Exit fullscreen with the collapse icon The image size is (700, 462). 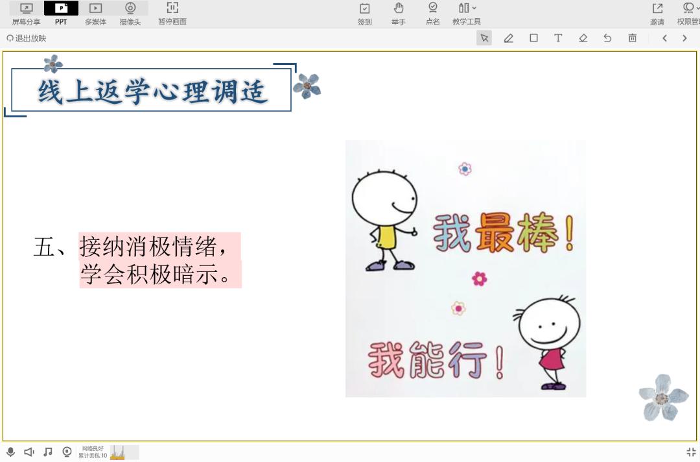691,452
